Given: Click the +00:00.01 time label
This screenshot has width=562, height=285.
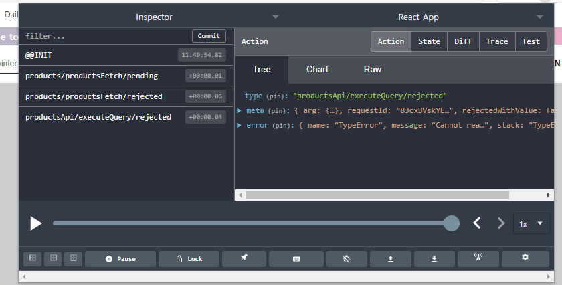Looking at the screenshot, I should tap(205, 76).
